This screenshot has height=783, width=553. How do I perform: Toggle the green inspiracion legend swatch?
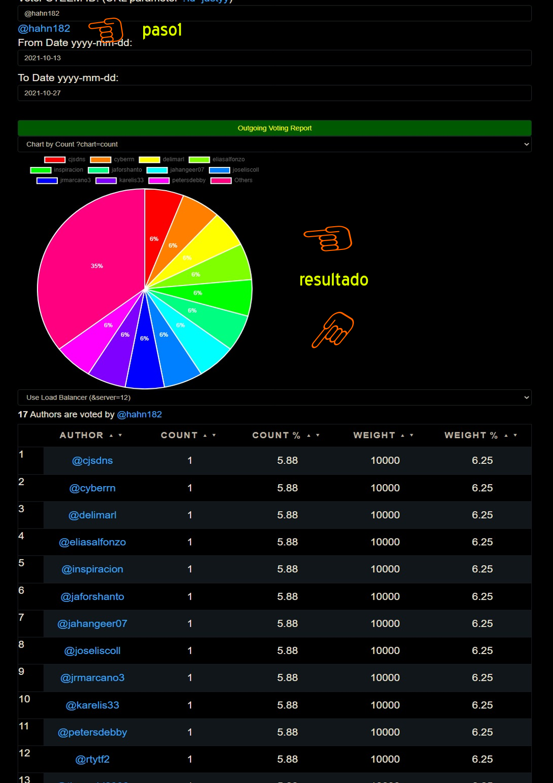(x=40, y=170)
